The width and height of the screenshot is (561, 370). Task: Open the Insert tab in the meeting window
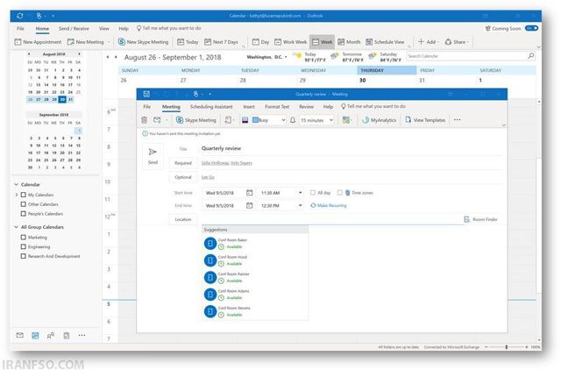(249, 107)
